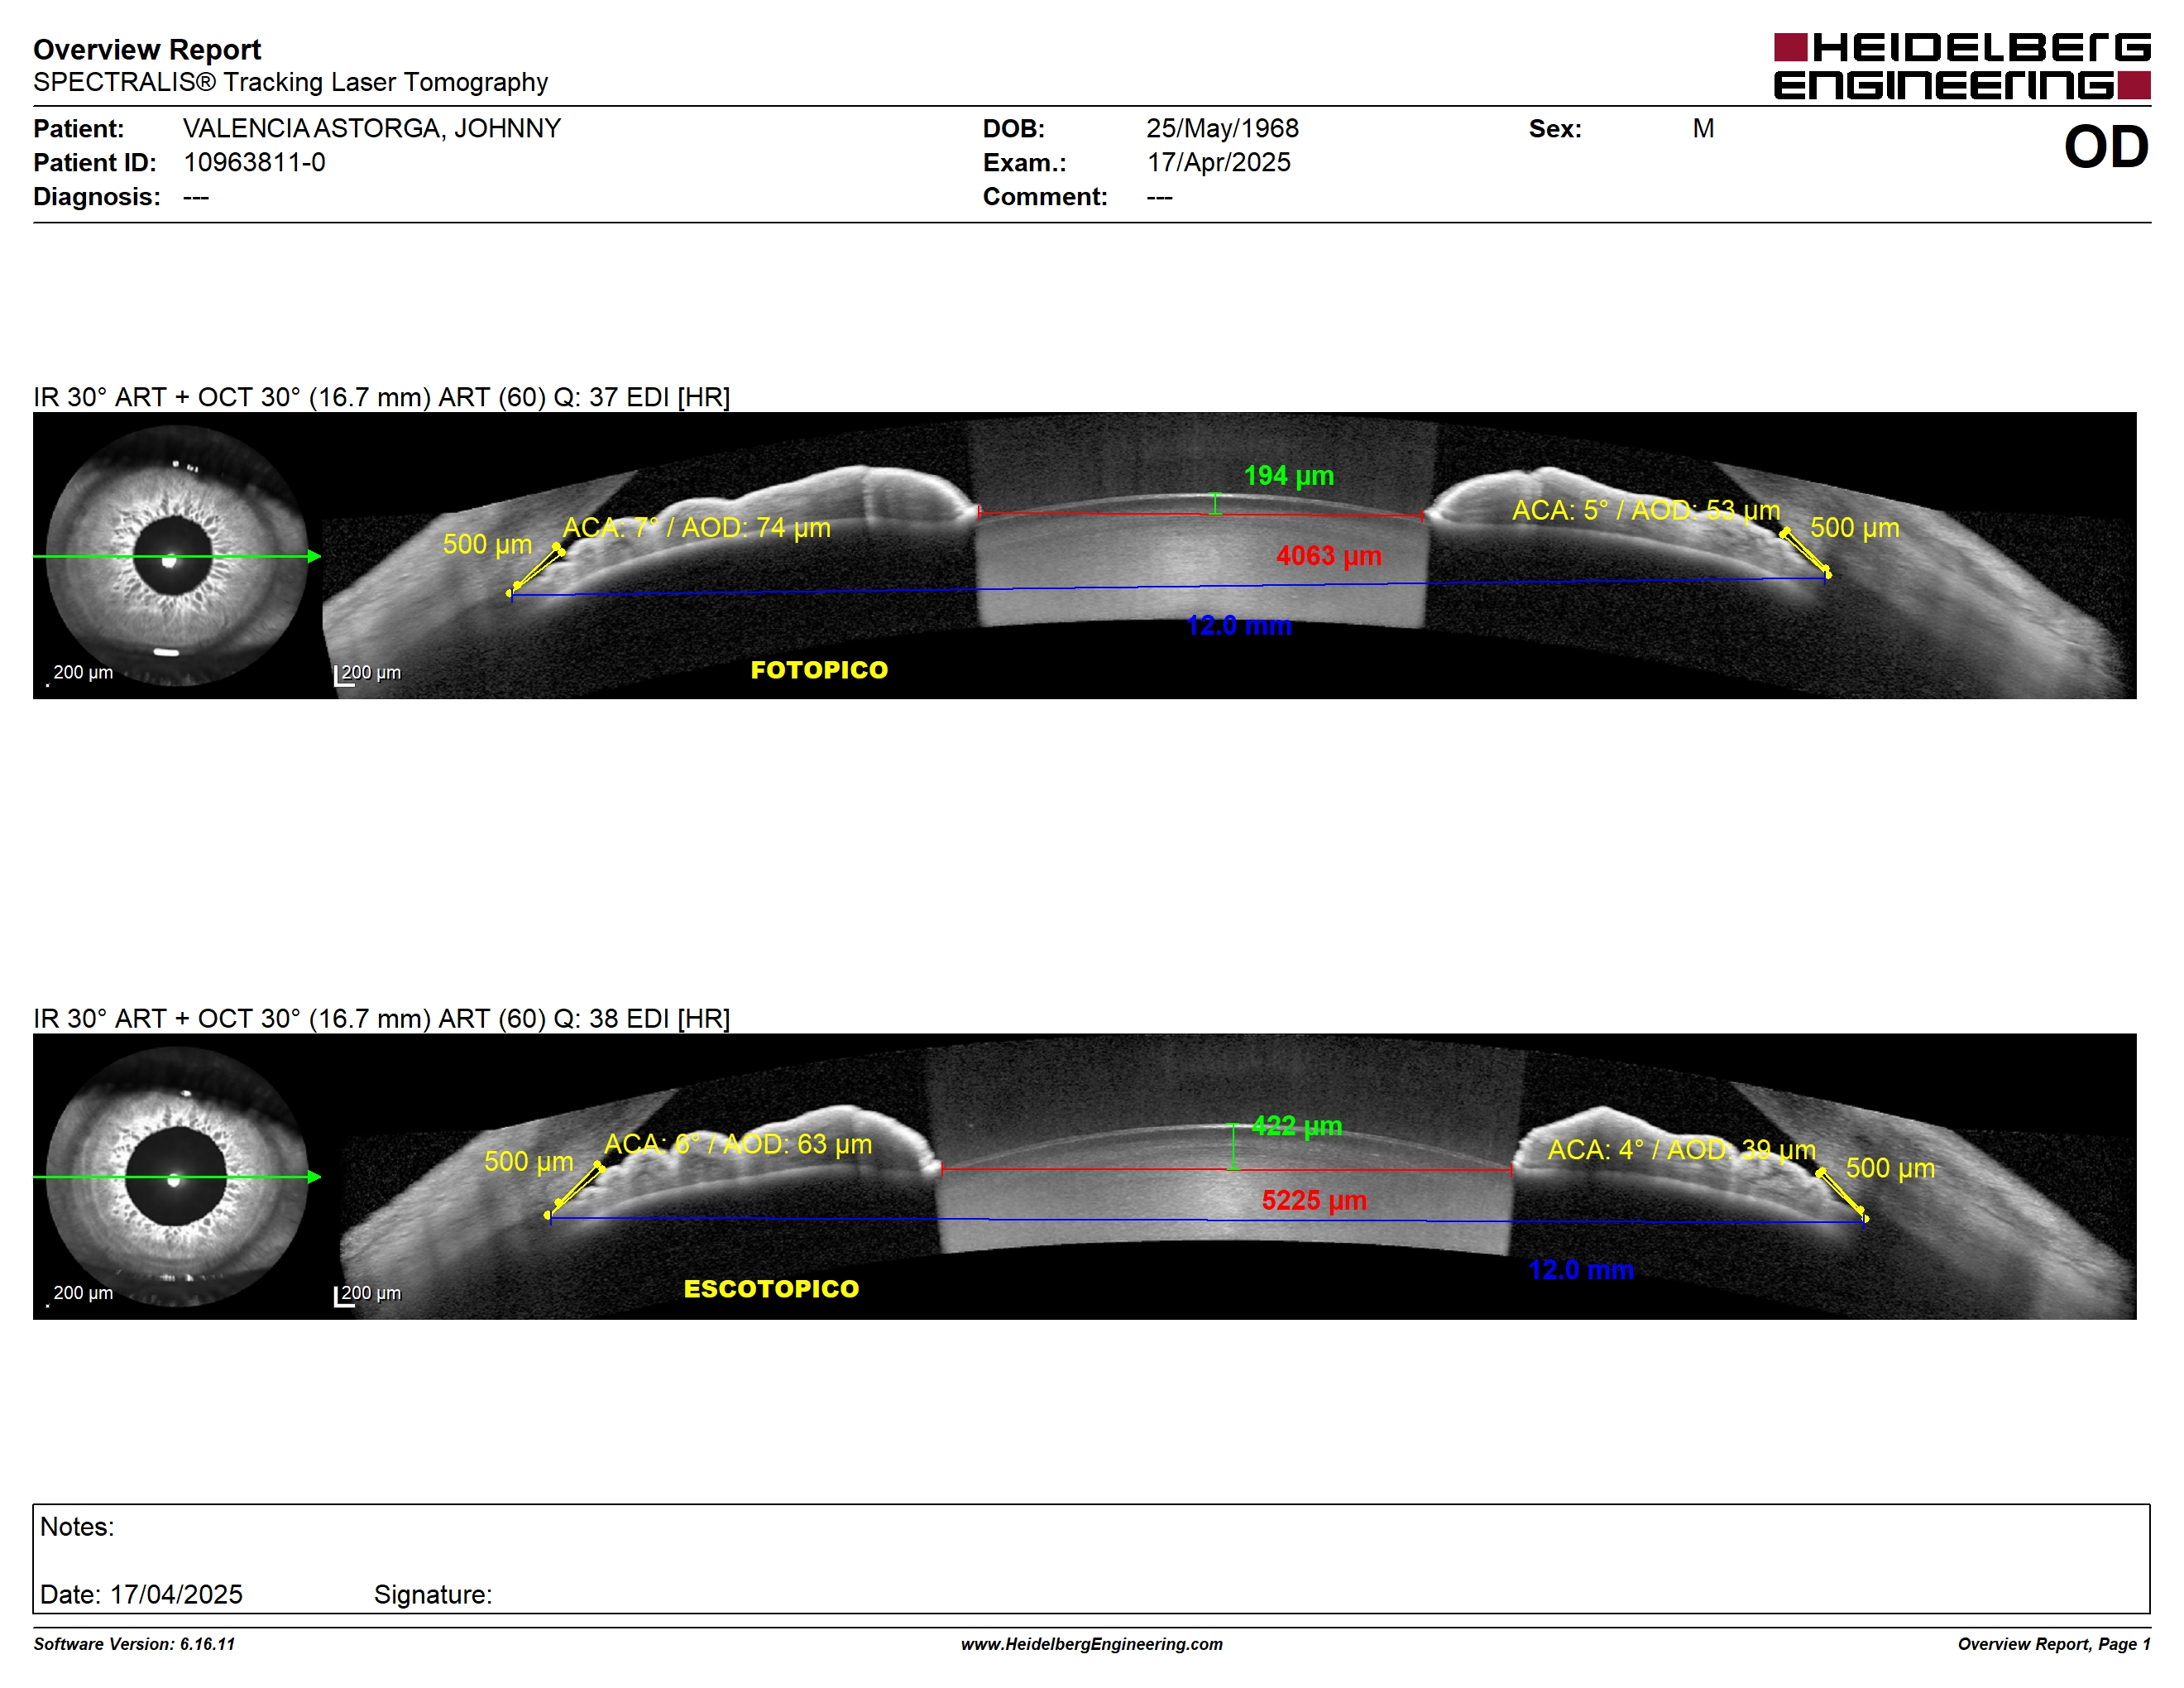Screen dimensions: 2184x1688
Task: Click the 4063 µm red measurement
Action: [1328, 555]
